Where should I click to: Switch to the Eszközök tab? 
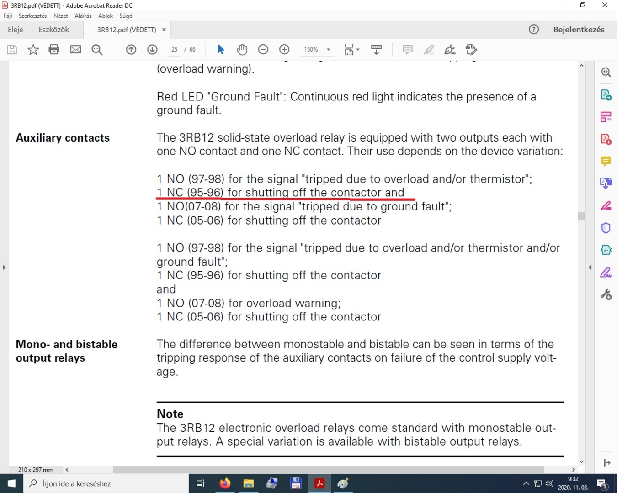53,30
